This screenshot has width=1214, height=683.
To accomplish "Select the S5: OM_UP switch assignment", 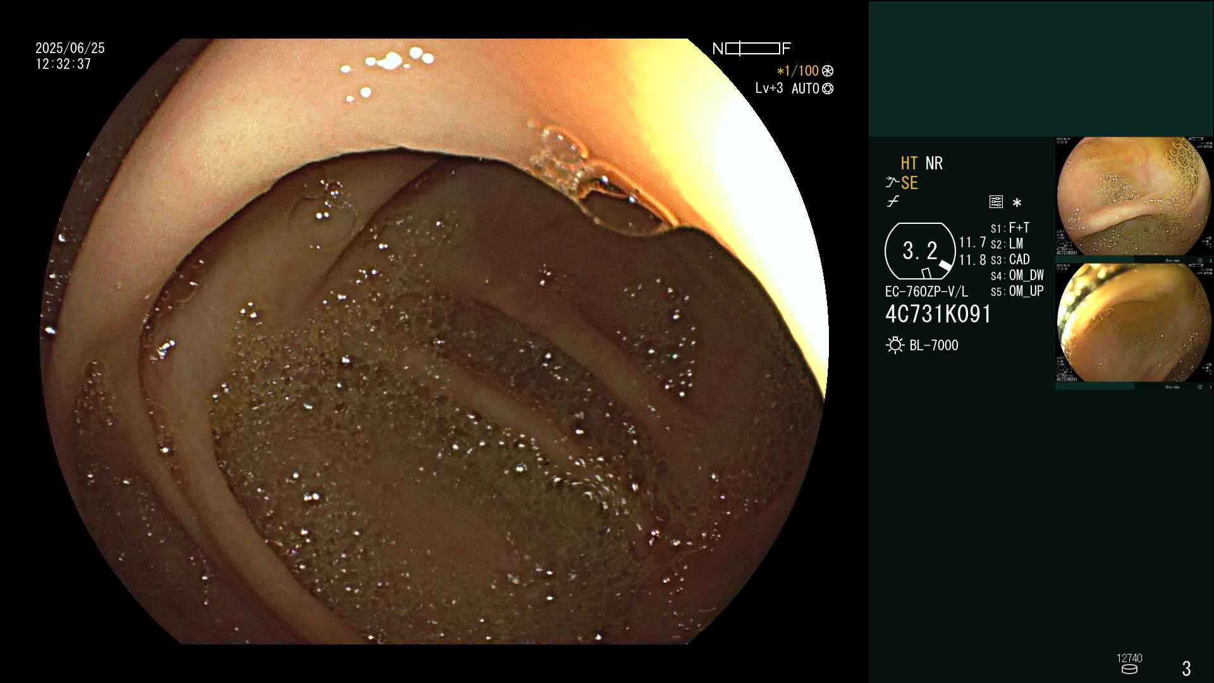I will click(x=1017, y=291).
